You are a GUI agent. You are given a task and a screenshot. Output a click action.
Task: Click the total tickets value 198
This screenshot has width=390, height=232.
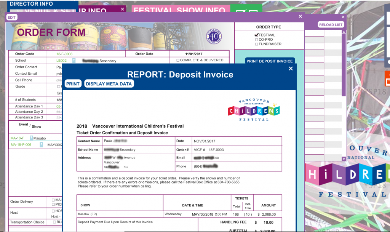click(x=236, y=214)
